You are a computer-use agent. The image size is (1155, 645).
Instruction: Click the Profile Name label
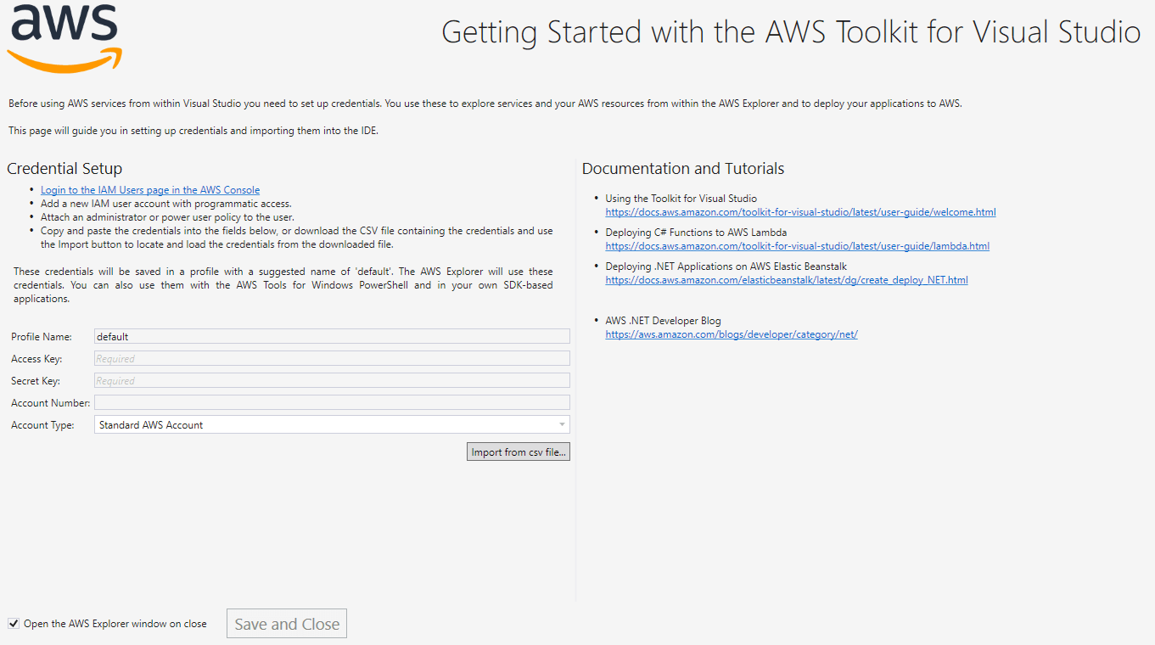[x=42, y=337]
